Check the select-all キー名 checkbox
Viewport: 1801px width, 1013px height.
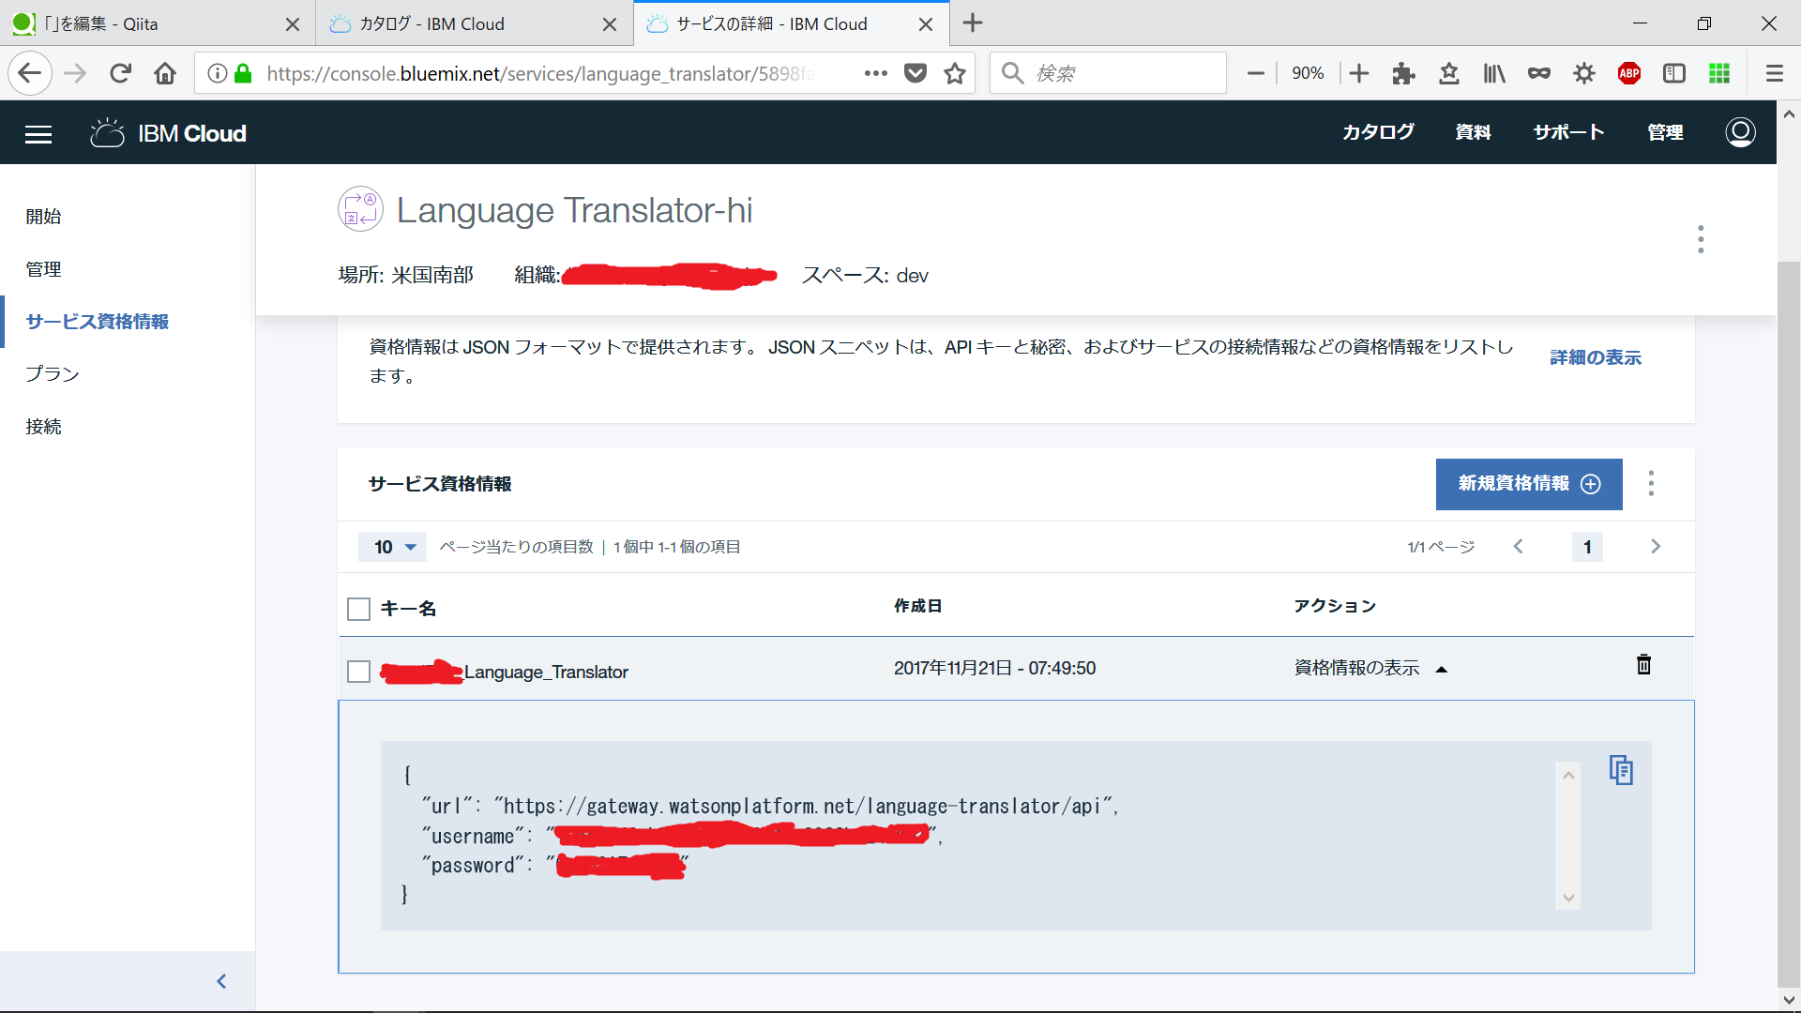[358, 609]
